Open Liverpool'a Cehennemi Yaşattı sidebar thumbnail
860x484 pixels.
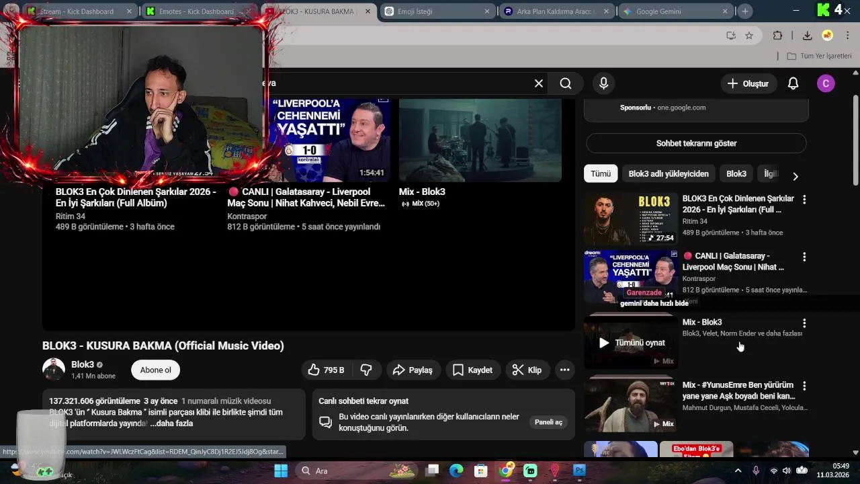[x=630, y=276]
